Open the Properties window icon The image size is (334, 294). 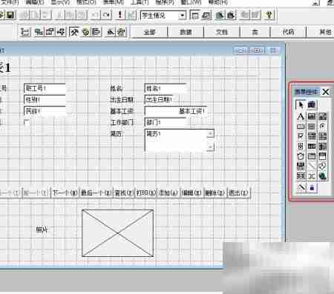tap(50, 32)
